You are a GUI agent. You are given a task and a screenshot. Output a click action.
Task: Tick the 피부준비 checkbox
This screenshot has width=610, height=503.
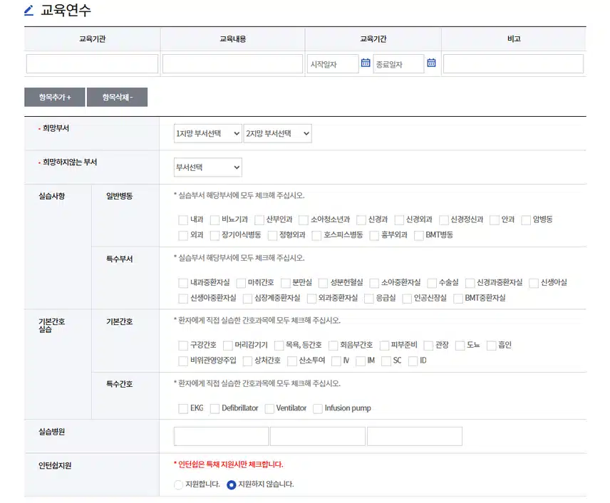[x=384, y=346]
